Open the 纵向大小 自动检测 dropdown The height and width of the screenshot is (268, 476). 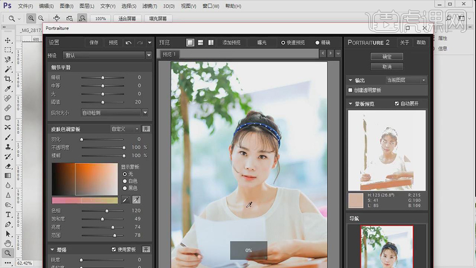coord(114,113)
